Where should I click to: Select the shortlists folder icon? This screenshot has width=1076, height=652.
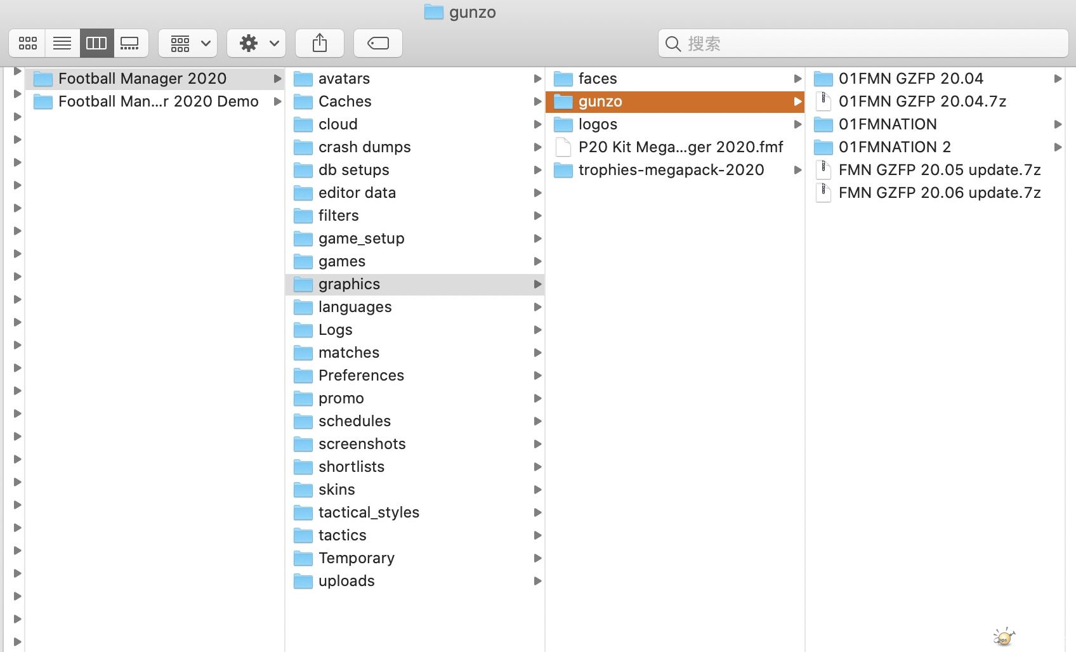[x=303, y=467]
